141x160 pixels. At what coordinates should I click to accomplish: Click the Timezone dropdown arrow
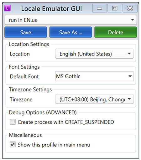point(129,99)
